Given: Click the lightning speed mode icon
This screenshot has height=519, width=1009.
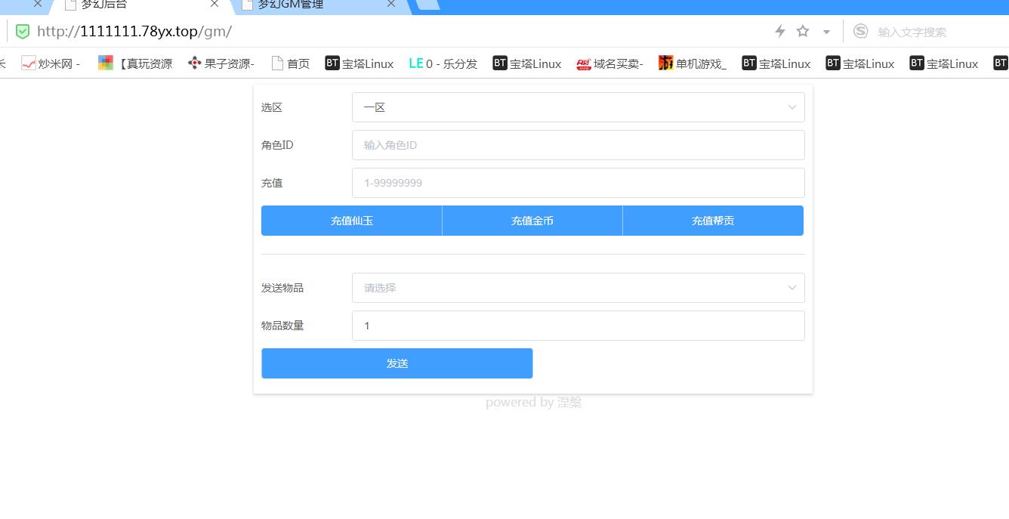Looking at the screenshot, I should click(x=780, y=32).
